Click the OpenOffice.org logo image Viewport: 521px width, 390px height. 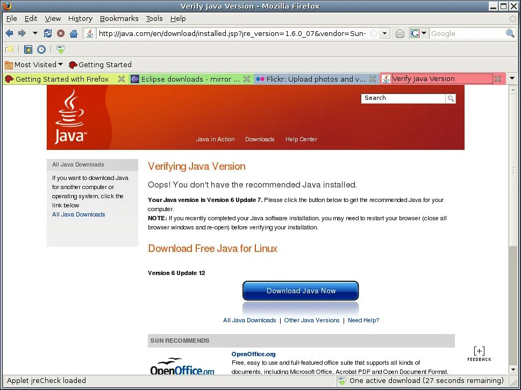(x=182, y=366)
